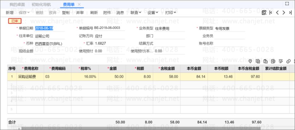This screenshot has height=130, width=295.
Task: Click the add-row copy icon above table
Action: (258, 61)
